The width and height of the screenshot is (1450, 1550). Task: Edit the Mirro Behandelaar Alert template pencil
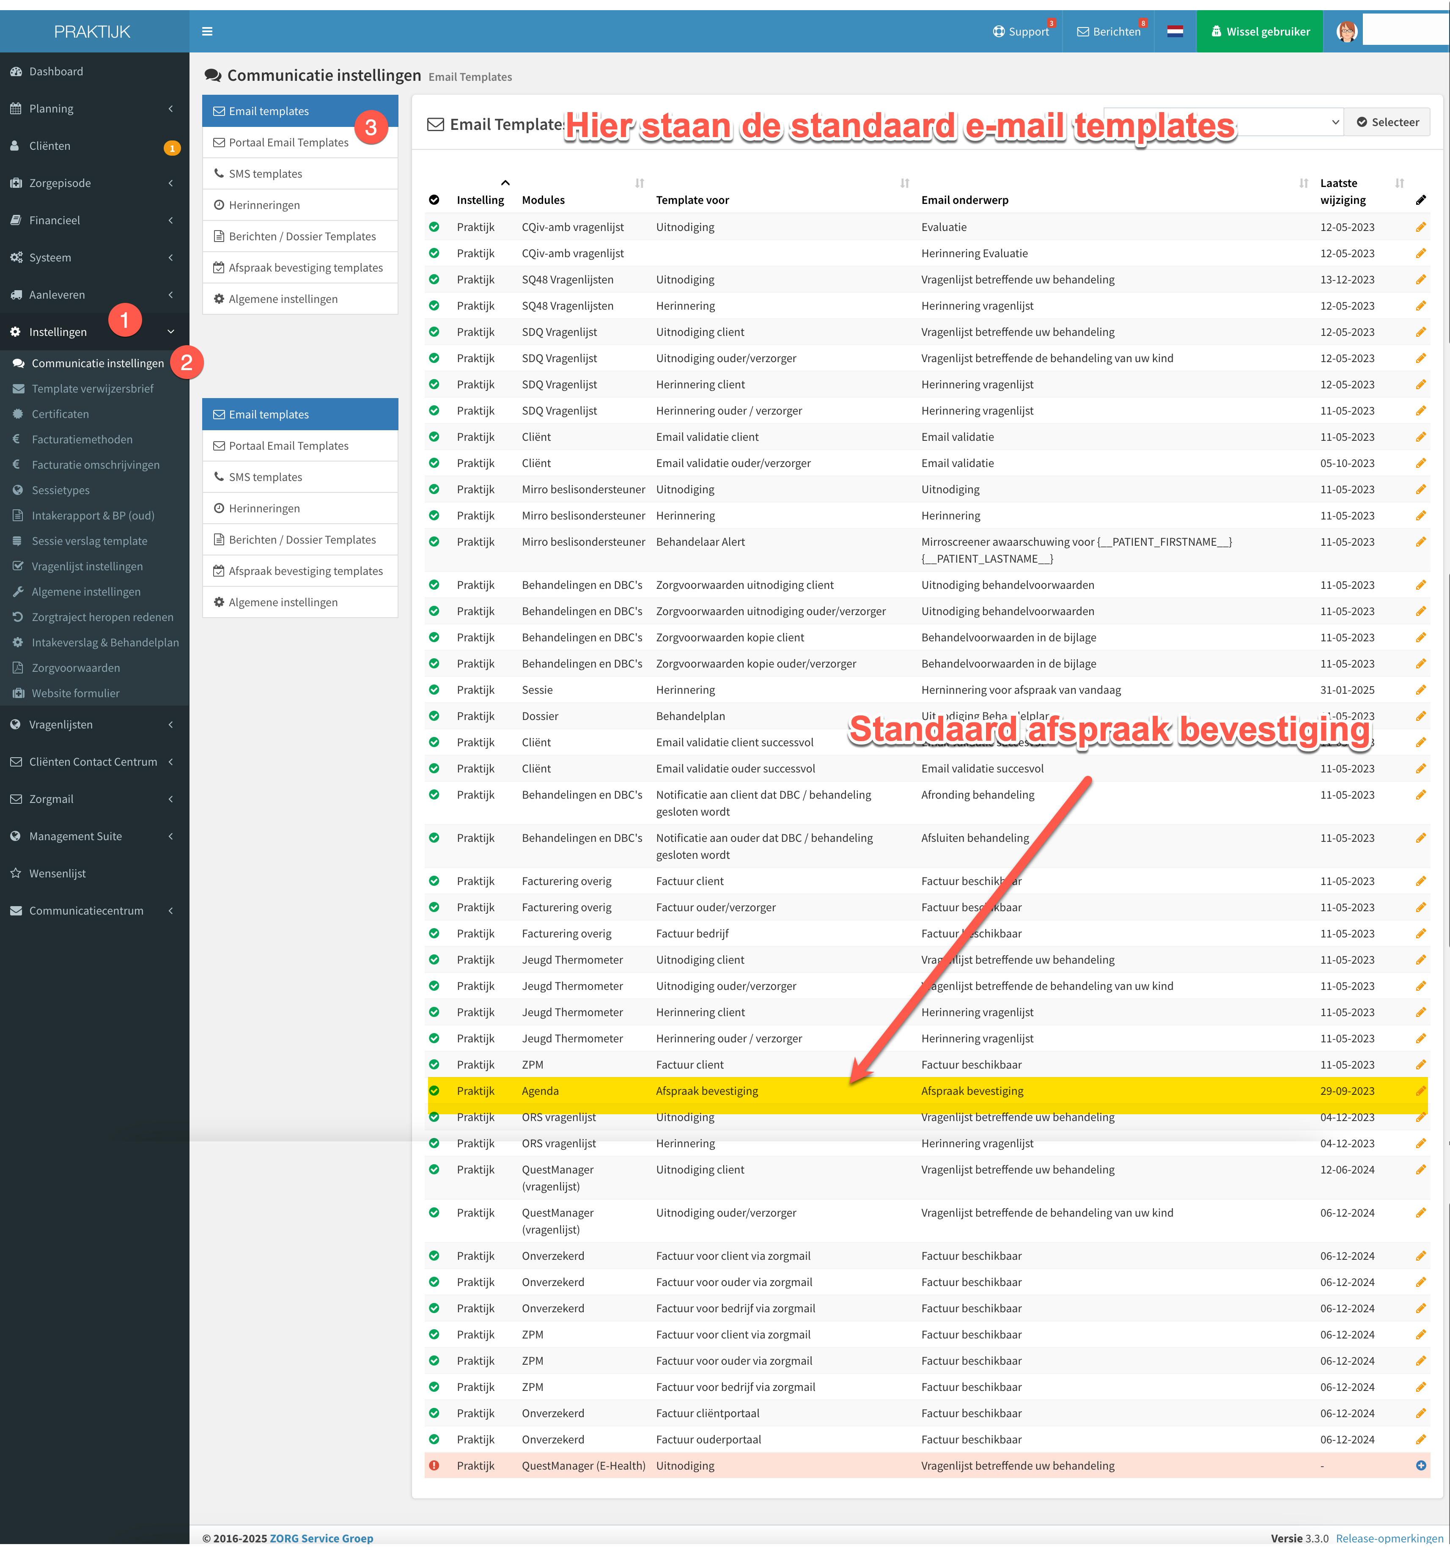tap(1420, 542)
